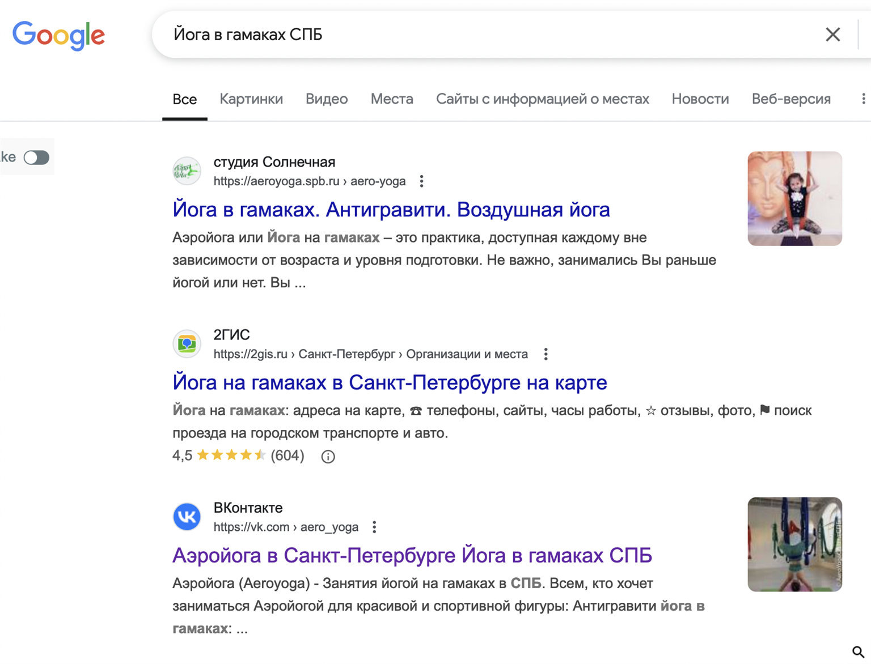Clear the search query with the X
Viewport: 871px width, 664px height.
[x=832, y=35]
